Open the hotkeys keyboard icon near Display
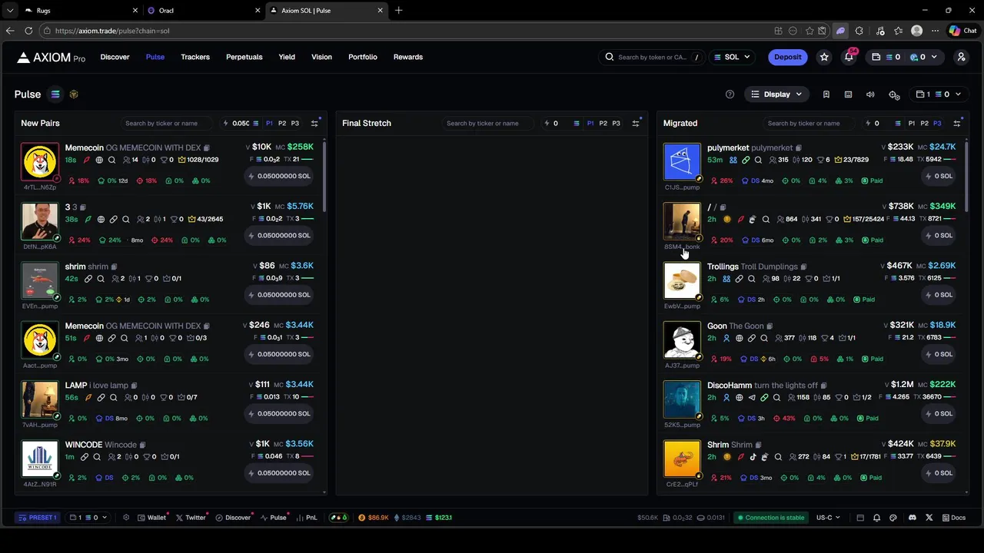The height and width of the screenshot is (553, 984). pos(848,94)
